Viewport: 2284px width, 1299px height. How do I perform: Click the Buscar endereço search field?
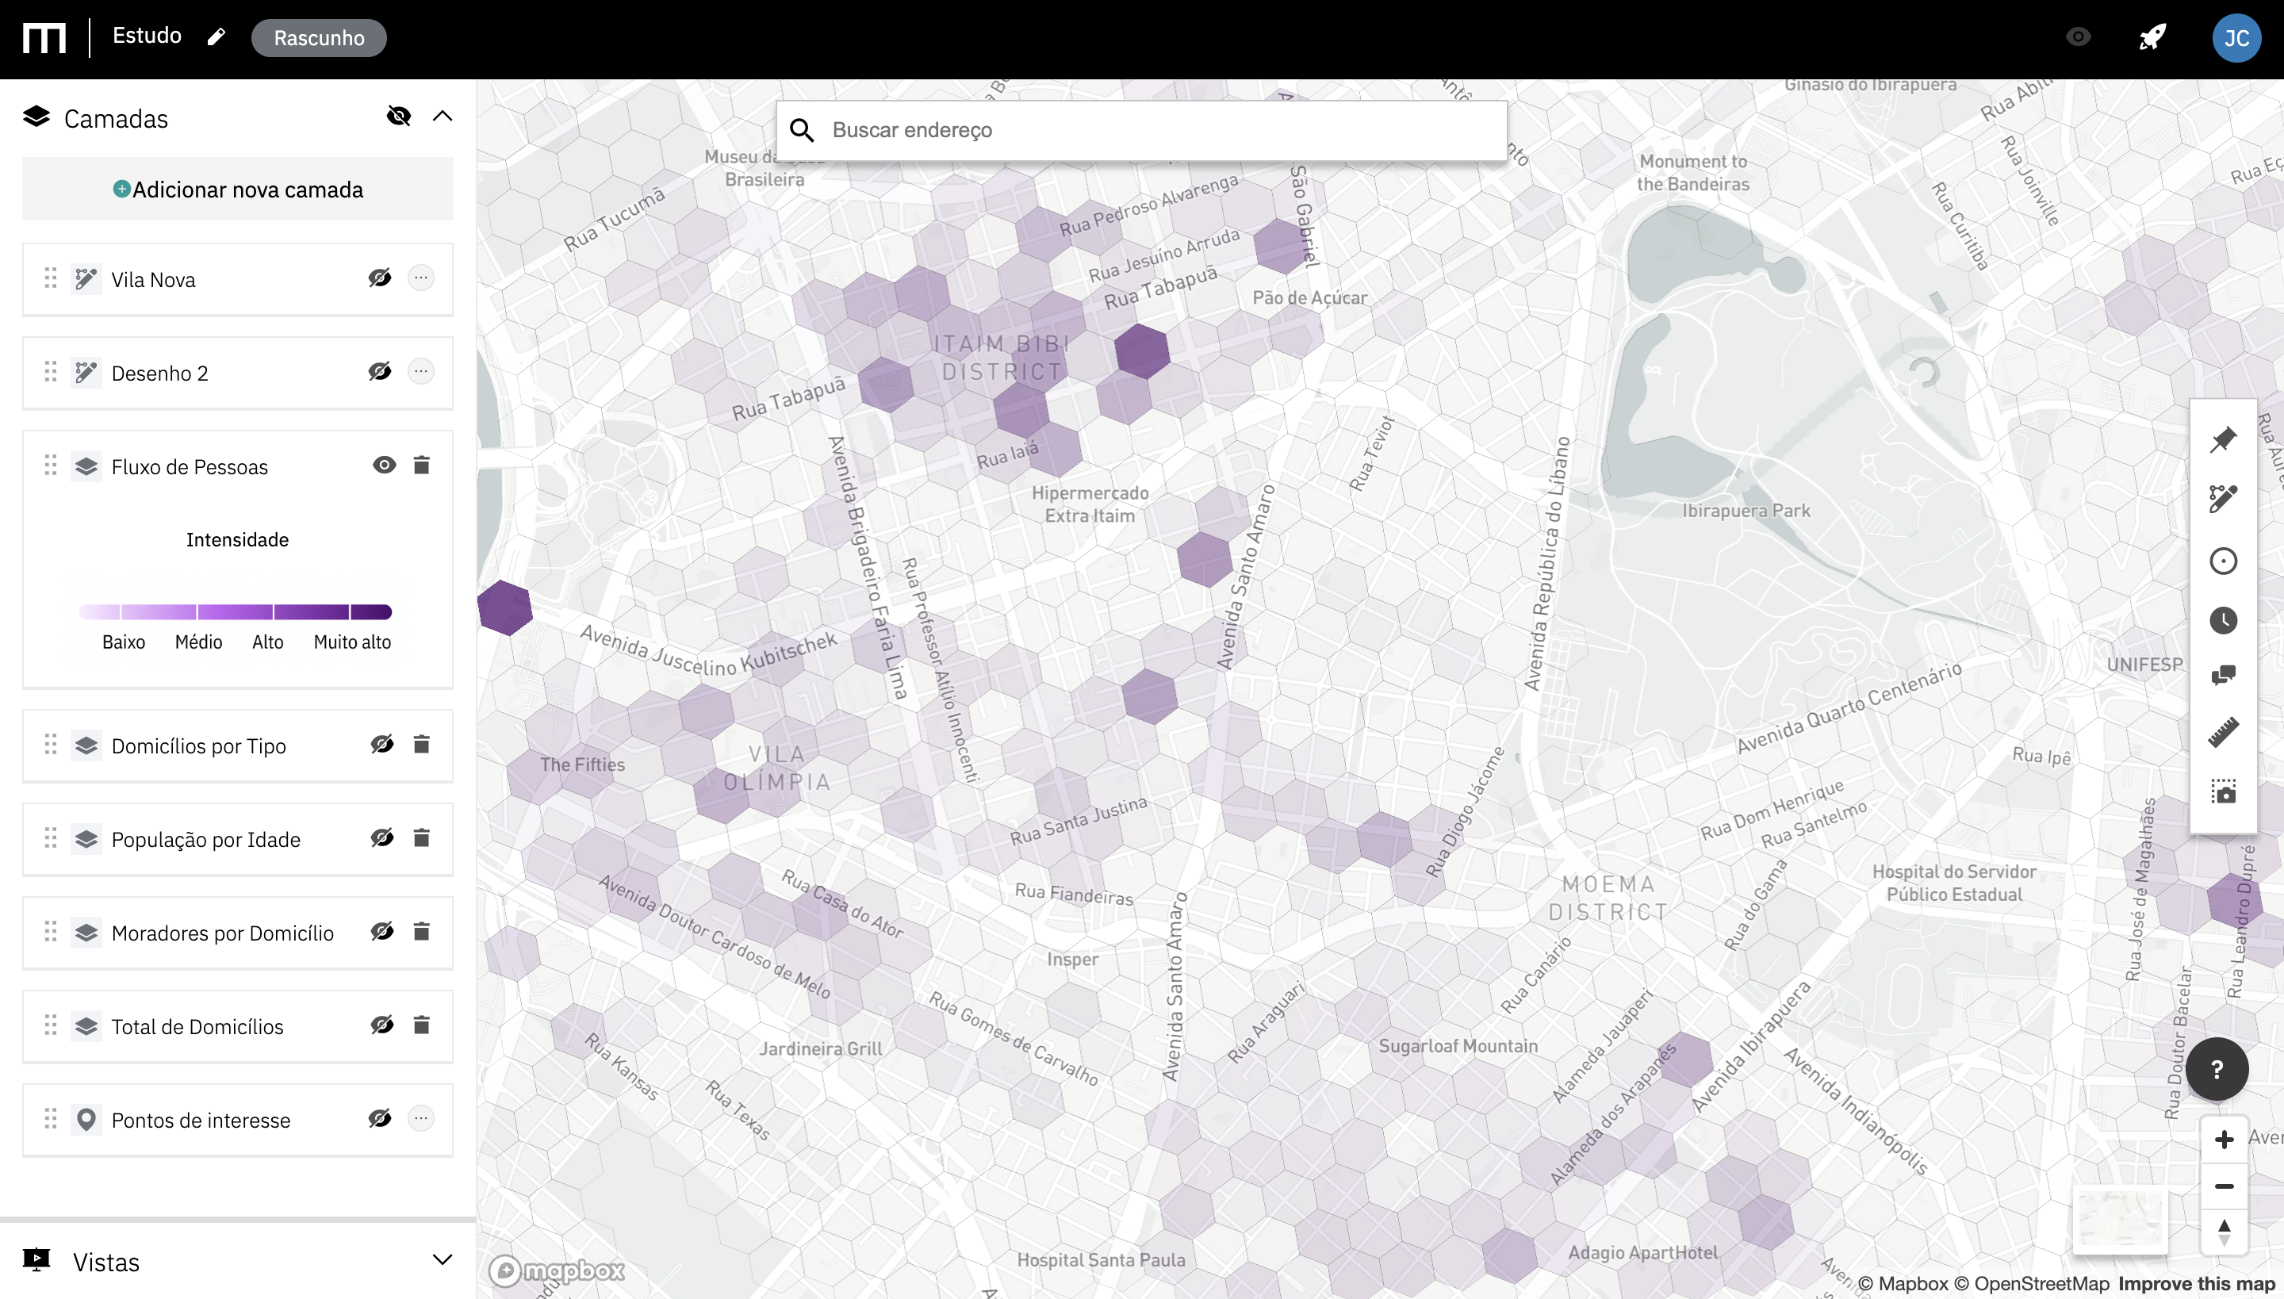pyautogui.click(x=1159, y=130)
